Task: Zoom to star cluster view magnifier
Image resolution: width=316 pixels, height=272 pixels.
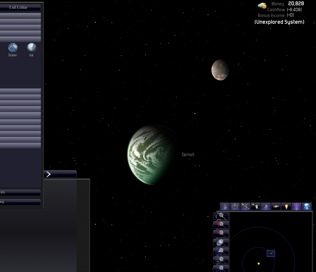Action: tap(221, 260)
